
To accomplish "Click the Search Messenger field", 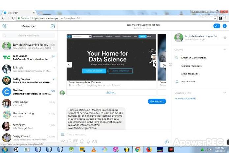I will pyautogui.click(x=29, y=36).
